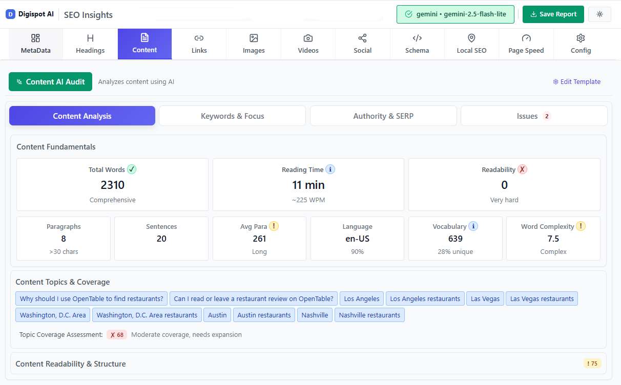Open Videos analysis with the camera icon
This screenshot has width=621, height=385.
pos(308,38)
